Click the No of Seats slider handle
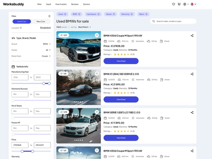212x159 pixels. [13, 117]
